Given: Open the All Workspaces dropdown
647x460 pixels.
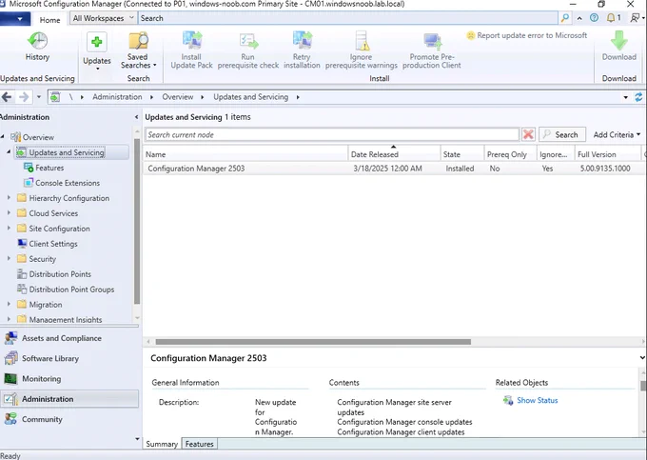Looking at the screenshot, I should tap(103, 18).
